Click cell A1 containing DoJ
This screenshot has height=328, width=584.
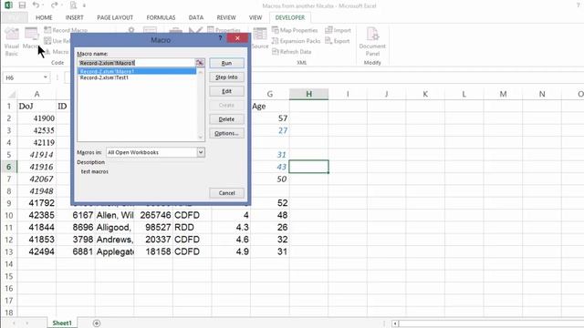36,107
